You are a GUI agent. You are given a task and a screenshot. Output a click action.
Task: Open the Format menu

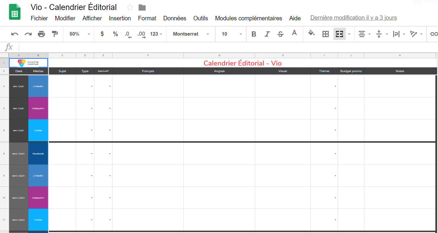147,18
